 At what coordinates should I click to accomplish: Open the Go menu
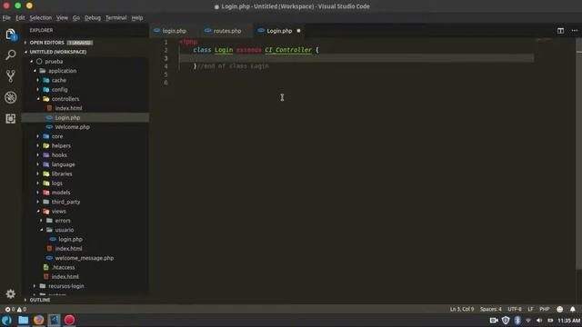point(76,18)
